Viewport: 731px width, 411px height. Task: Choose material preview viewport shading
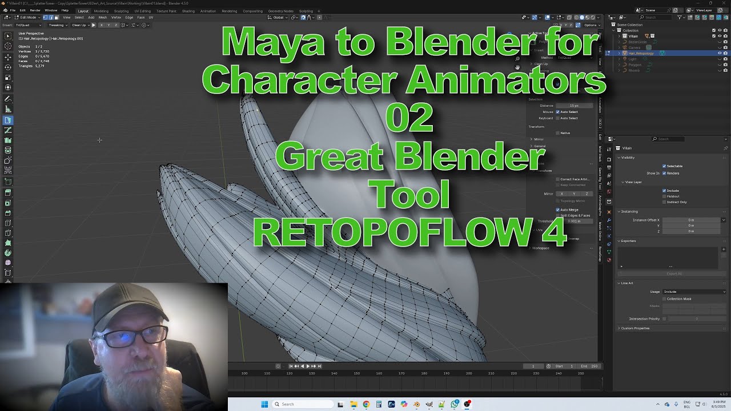coord(587,17)
